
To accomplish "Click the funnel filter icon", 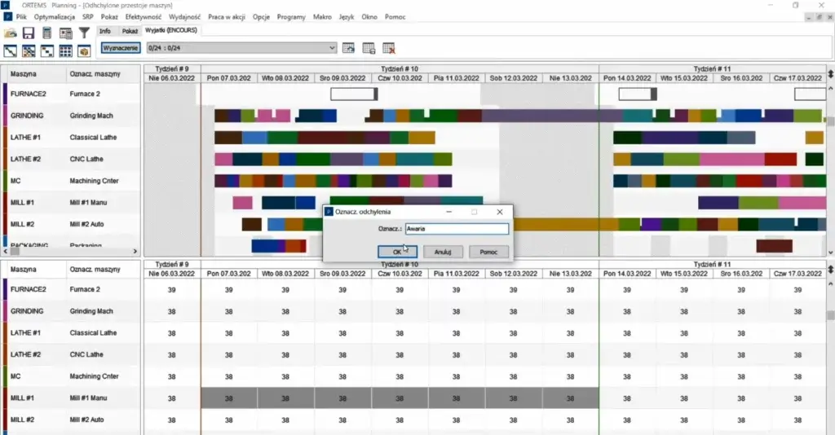I will tap(83, 33).
